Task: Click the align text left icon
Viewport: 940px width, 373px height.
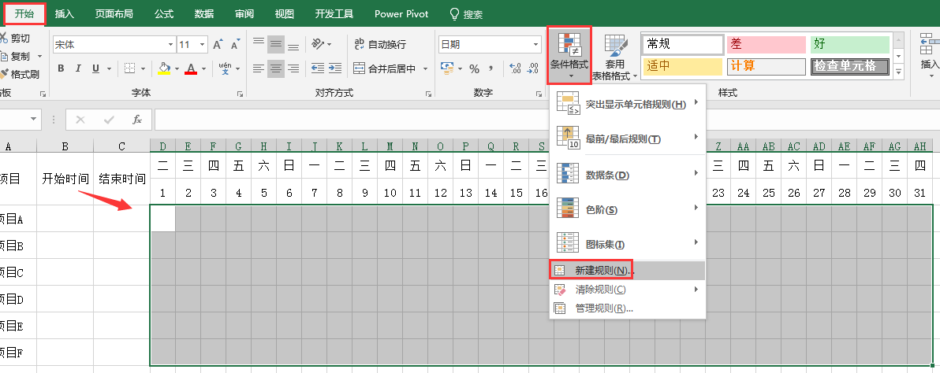Action: 259,68
